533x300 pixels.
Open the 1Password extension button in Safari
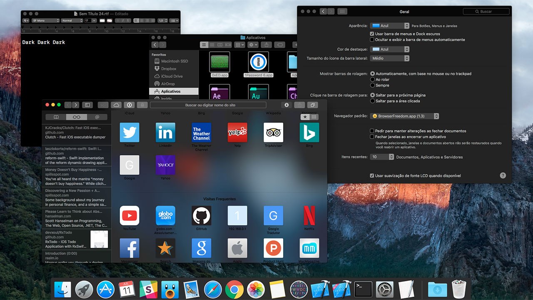pos(130,105)
